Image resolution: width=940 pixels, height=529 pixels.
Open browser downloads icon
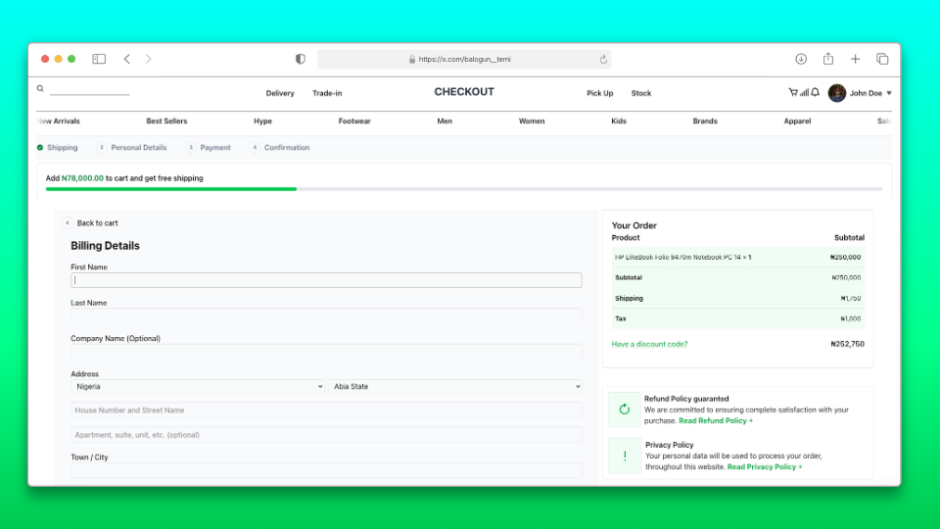pos(801,59)
